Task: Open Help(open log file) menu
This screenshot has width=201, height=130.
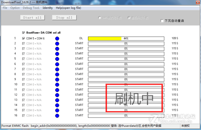Action: pyautogui.click(x=68, y=8)
